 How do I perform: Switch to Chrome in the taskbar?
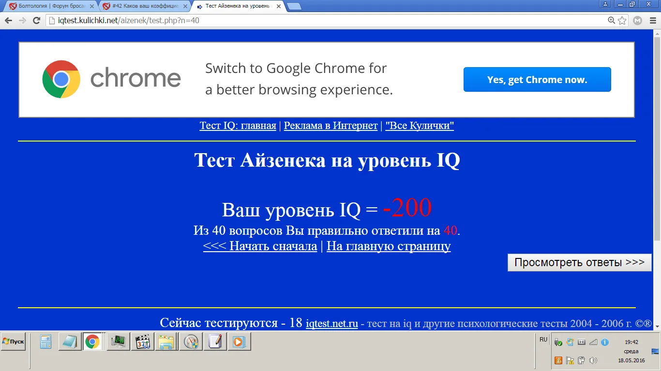click(x=92, y=342)
